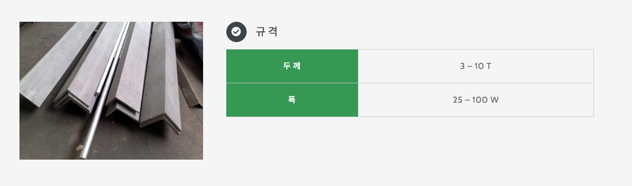Open the steel angle product photo
The width and height of the screenshot is (632, 186).
111,91
